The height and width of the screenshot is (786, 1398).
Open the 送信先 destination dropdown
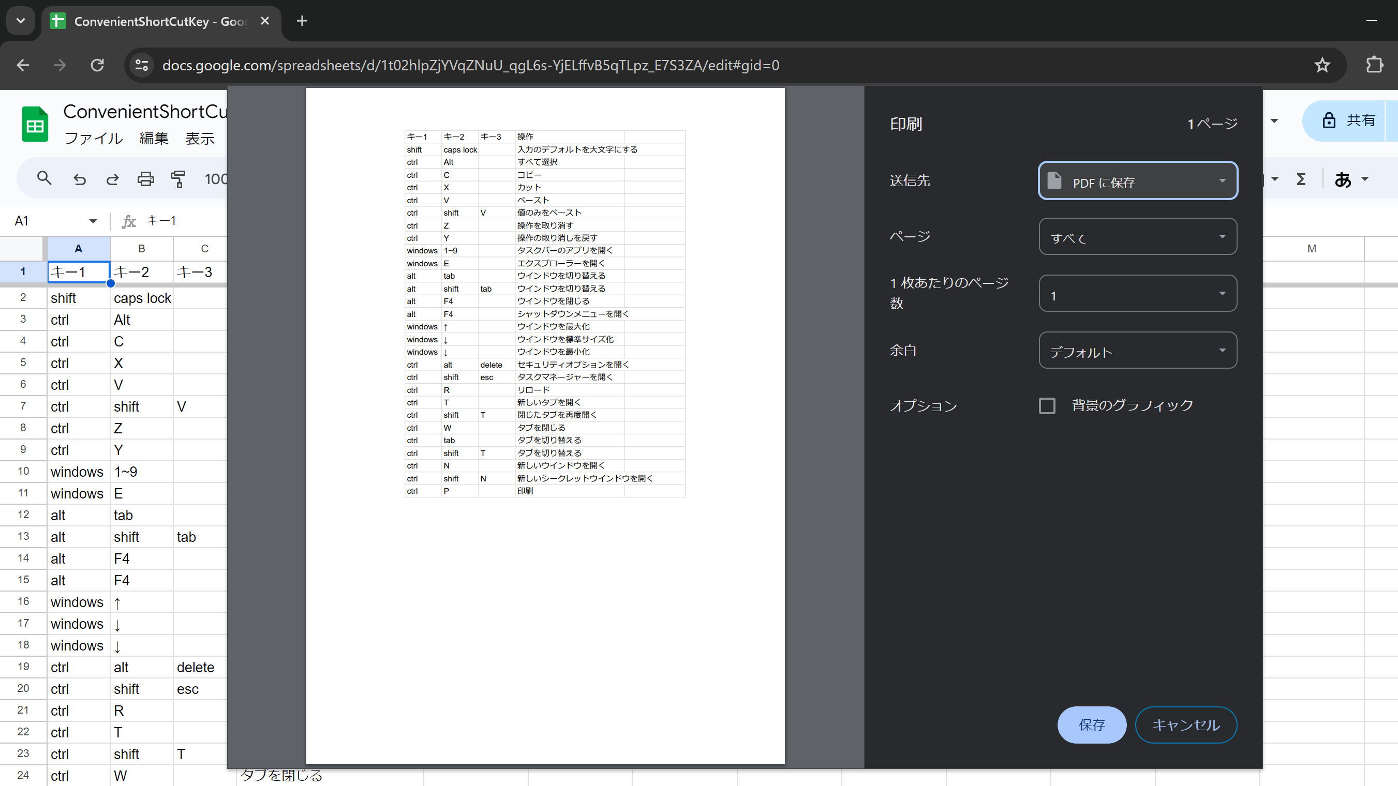[x=1137, y=180]
